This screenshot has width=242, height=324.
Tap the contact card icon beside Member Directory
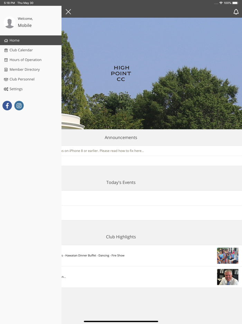click(6, 70)
